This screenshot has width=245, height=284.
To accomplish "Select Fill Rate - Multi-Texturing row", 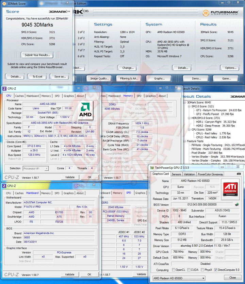I will (x=218, y=149).
